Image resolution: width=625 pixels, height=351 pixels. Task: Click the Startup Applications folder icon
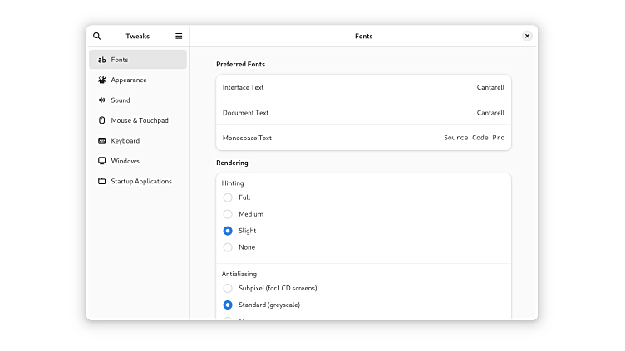point(101,182)
